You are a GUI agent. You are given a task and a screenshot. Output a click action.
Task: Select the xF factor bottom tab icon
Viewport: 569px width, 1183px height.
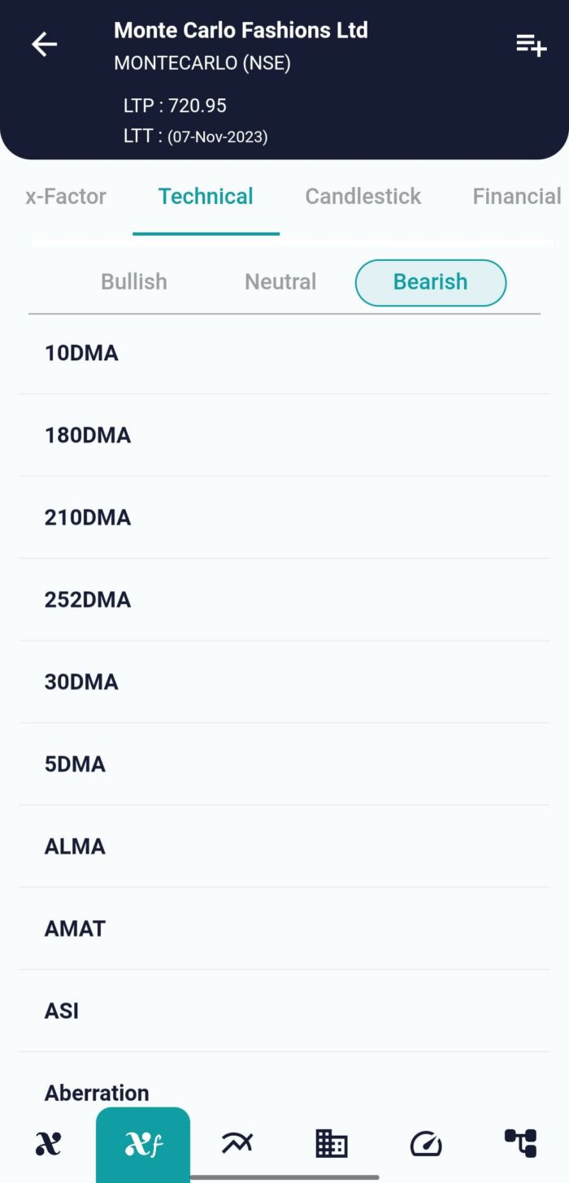click(143, 1144)
